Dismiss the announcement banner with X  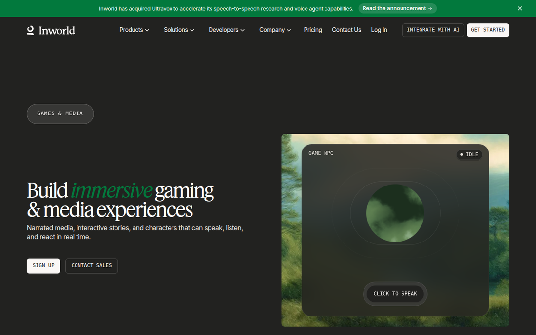[520, 9]
